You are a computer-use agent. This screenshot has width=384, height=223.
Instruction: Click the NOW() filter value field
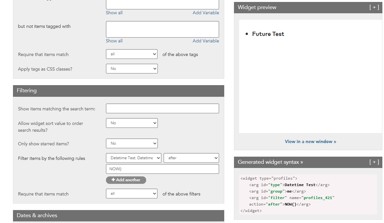click(162, 169)
